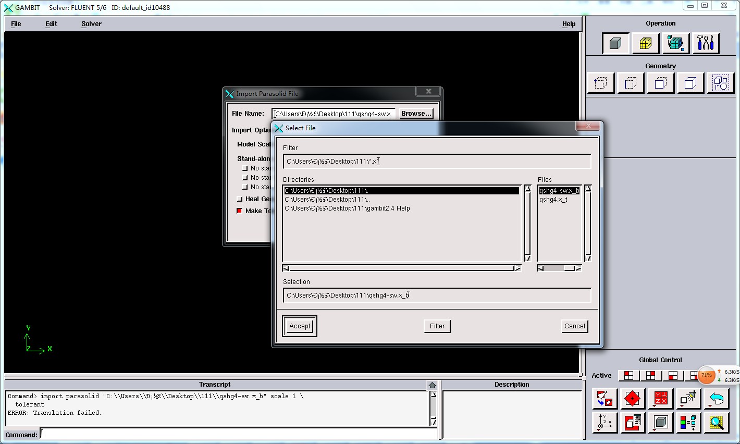Select the Face geometry command button
The image size is (740, 444).
tap(660, 83)
